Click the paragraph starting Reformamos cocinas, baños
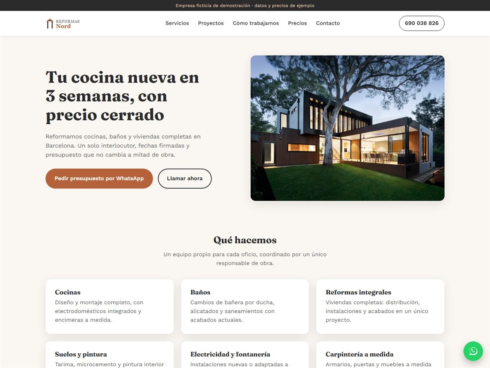 [123, 146]
